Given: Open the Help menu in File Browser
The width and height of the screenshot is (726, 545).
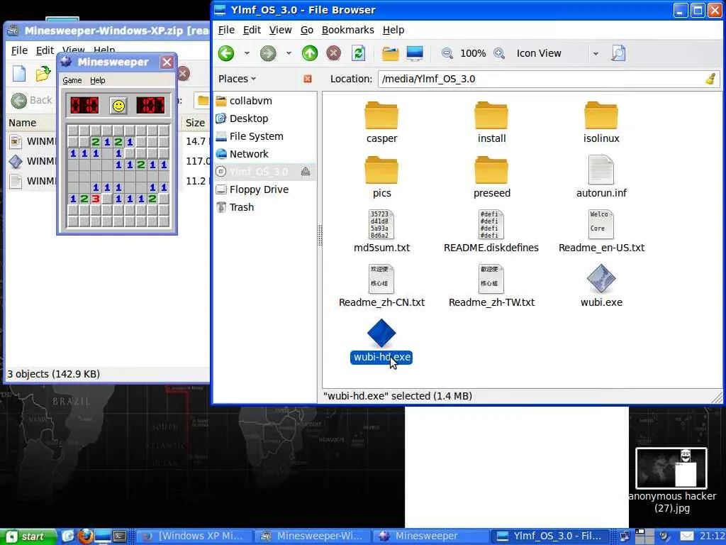Looking at the screenshot, I should pyautogui.click(x=393, y=30).
